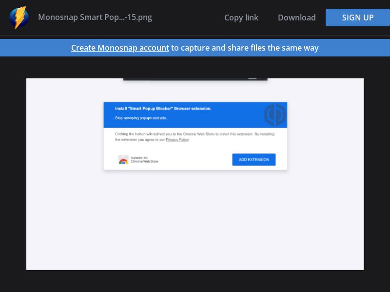Select the Copy link option
This screenshot has height=292, width=390.
(241, 18)
